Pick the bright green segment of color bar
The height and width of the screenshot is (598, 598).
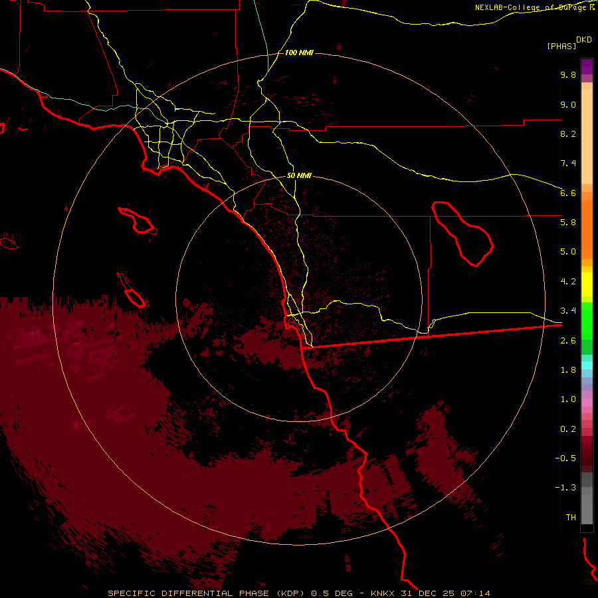(x=587, y=320)
